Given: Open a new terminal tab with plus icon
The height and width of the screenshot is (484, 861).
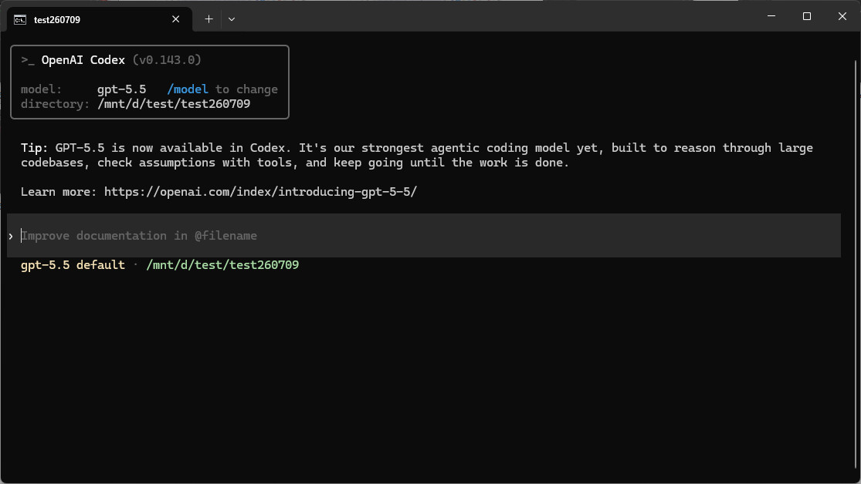Looking at the screenshot, I should 208,19.
